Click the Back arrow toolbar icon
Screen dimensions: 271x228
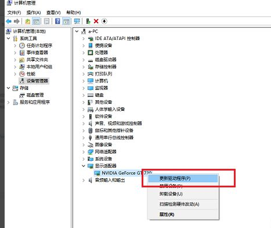[x=9, y=21]
